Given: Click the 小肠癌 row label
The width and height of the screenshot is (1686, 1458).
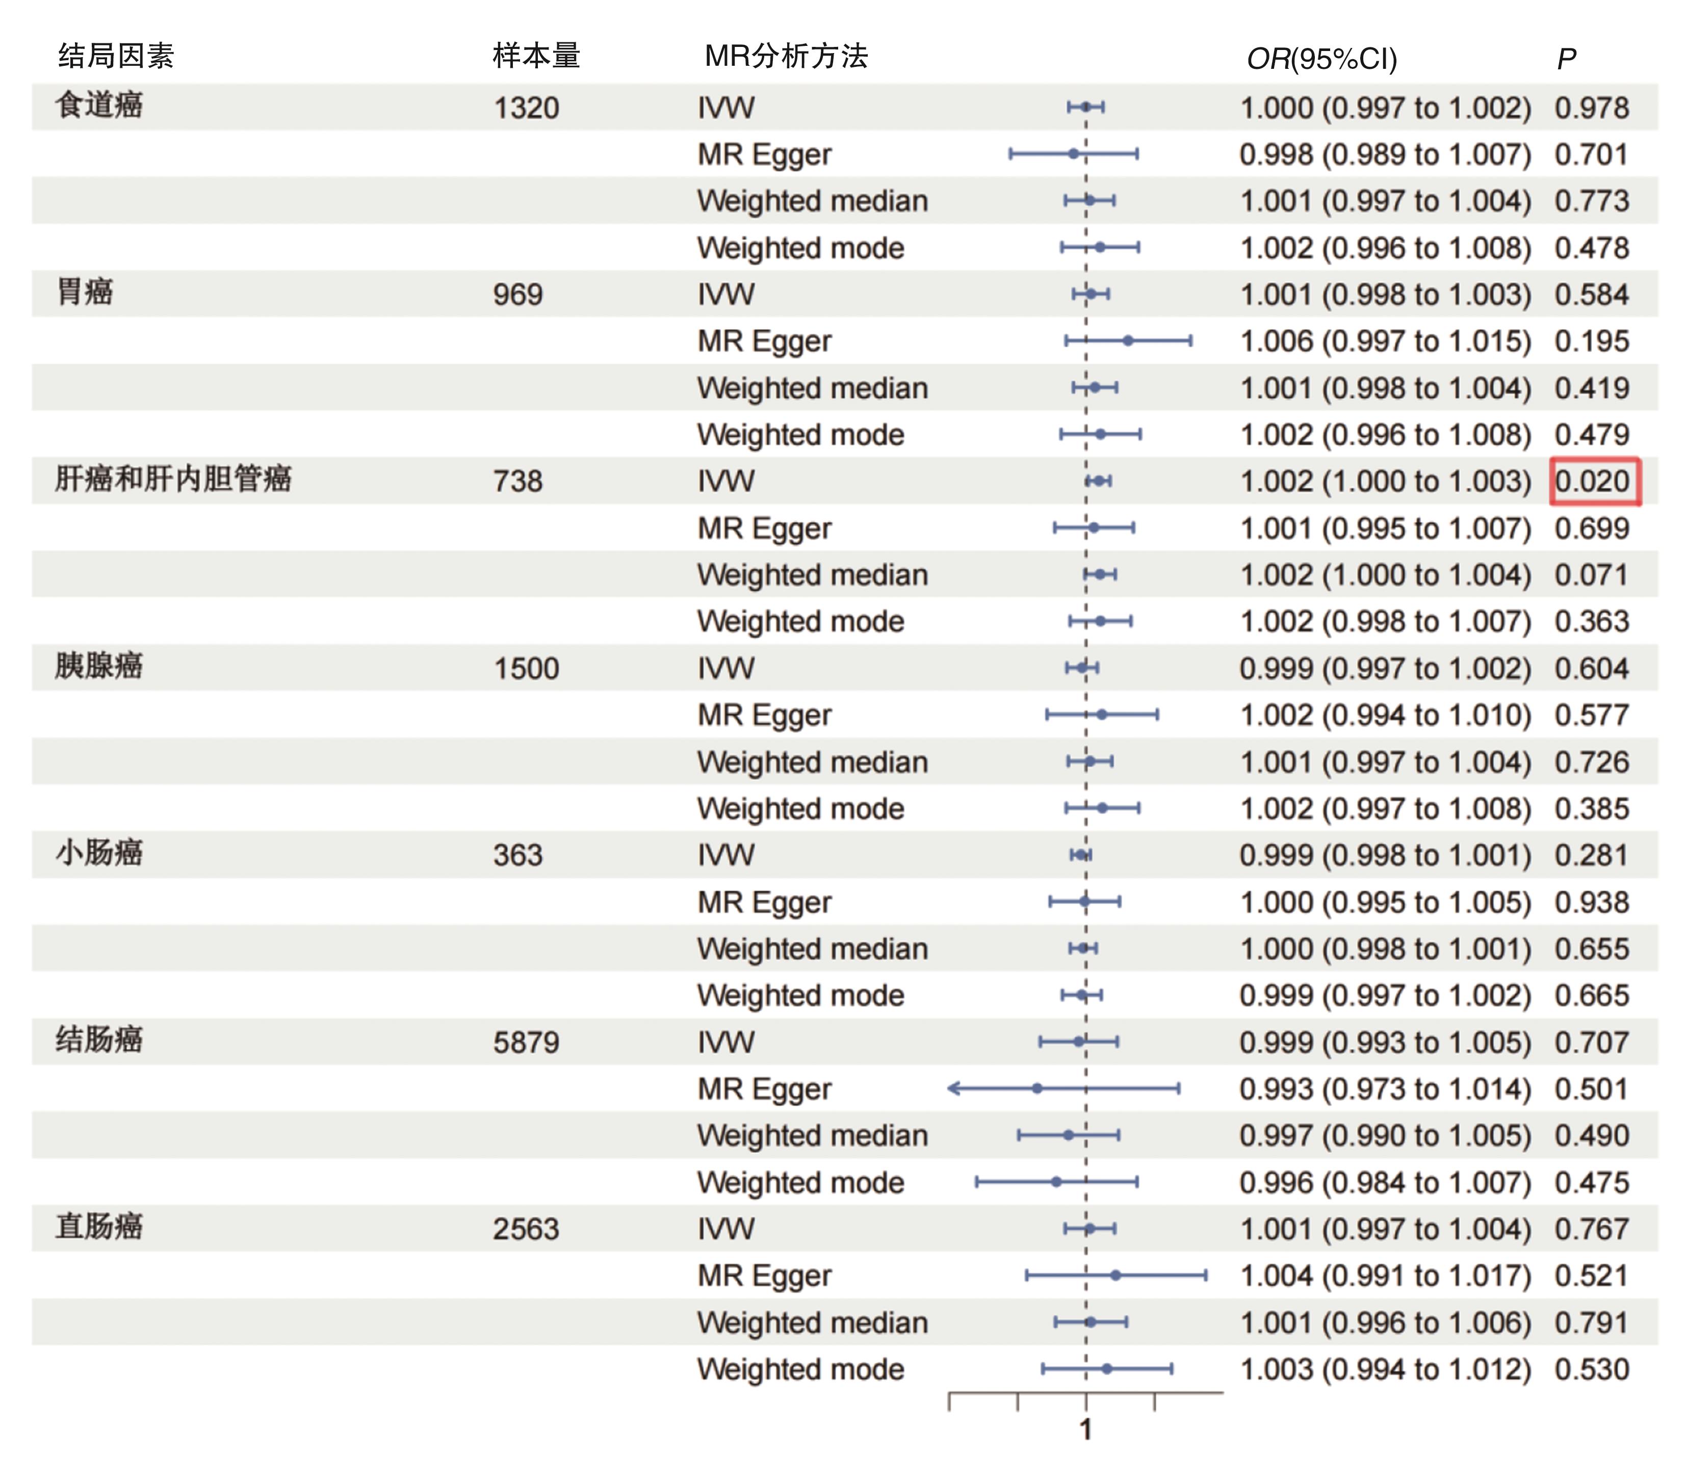Looking at the screenshot, I should 99,853.
